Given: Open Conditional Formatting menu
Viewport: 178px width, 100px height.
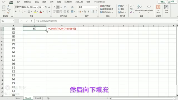Looking at the screenshot, I should pyautogui.click(x=106, y=6).
